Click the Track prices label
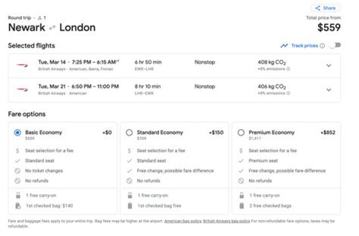Viewport: 359px width, 236px height. click(x=304, y=46)
